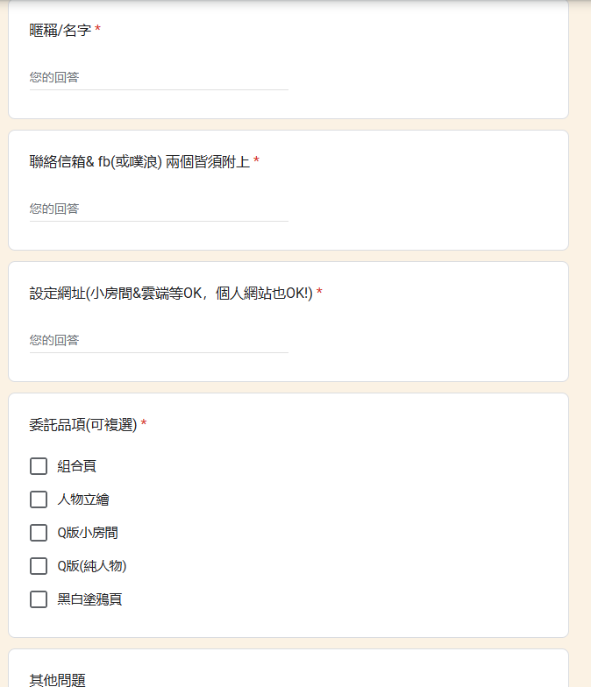Check the Q版小房間 box
Image resolution: width=591 pixels, height=687 pixels.
pos(39,533)
